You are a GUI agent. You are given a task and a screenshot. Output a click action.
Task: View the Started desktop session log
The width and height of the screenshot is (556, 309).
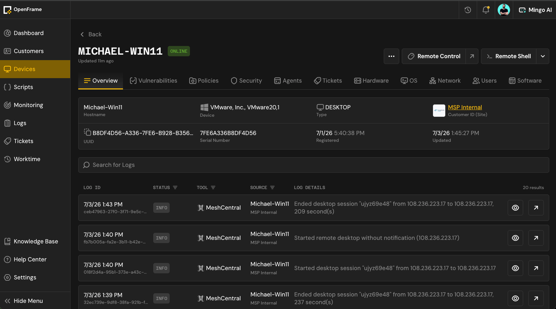515,268
